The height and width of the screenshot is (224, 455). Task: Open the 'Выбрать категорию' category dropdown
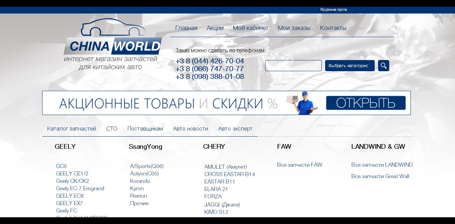point(350,65)
